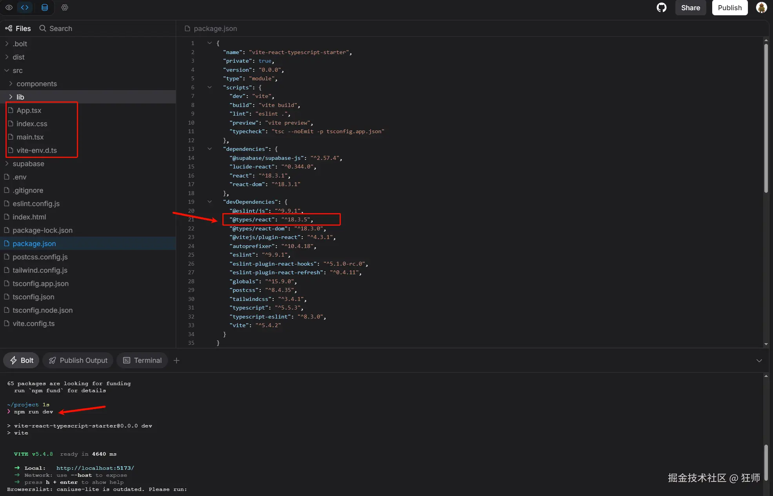
Task: Add new terminal tab plus icon
Action: (x=176, y=360)
